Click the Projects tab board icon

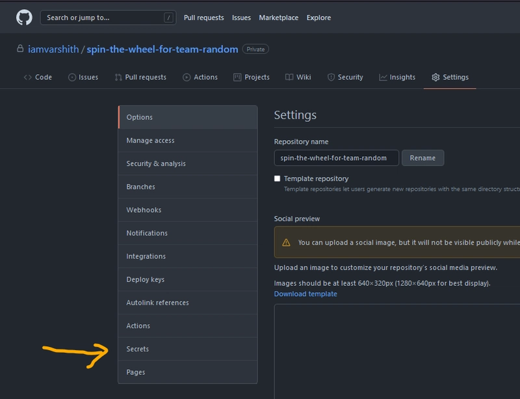point(237,77)
